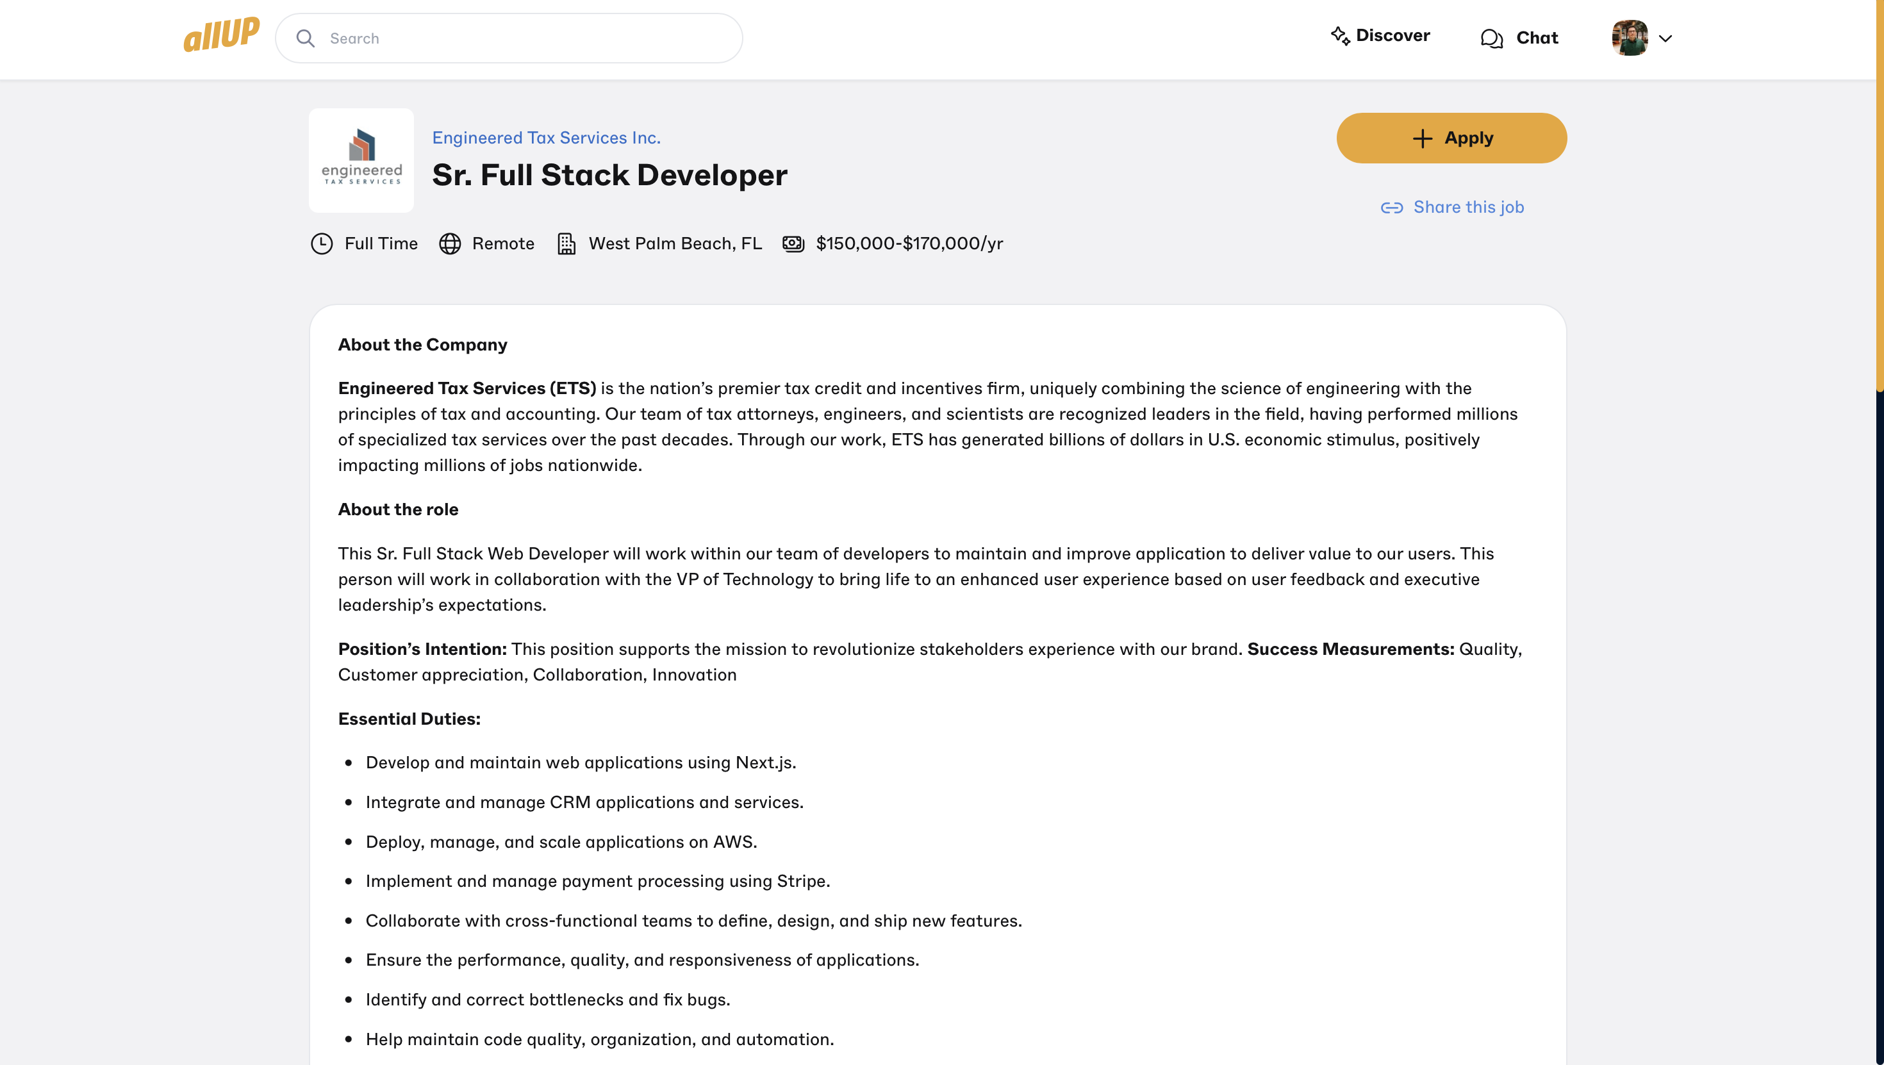Click the Chat bubble icon
The width and height of the screenshot is (1884, 1065).
[1491, 38]
